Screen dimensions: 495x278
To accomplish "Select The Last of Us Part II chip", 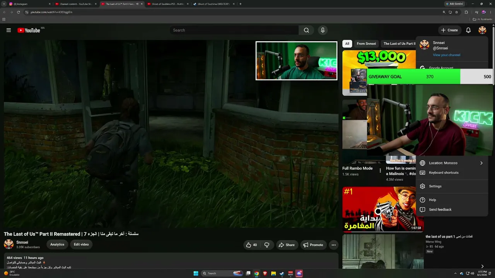I will pyautogui.click(x=399, y=44).
